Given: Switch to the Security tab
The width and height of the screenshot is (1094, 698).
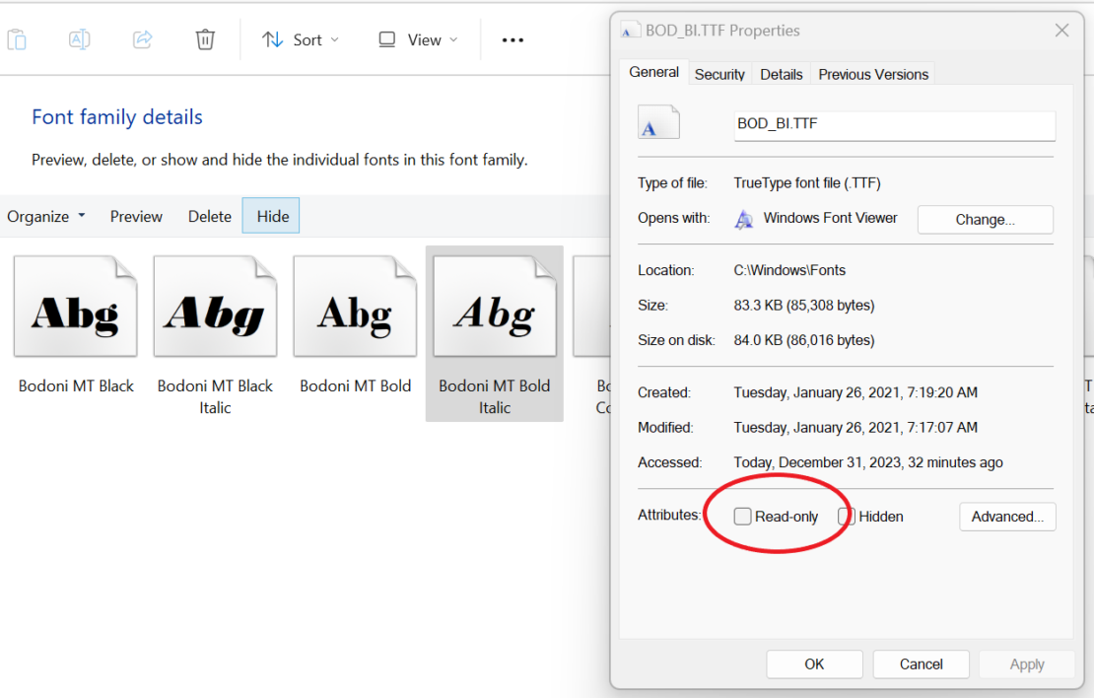Looking at the screenshot, I should 719,74.
